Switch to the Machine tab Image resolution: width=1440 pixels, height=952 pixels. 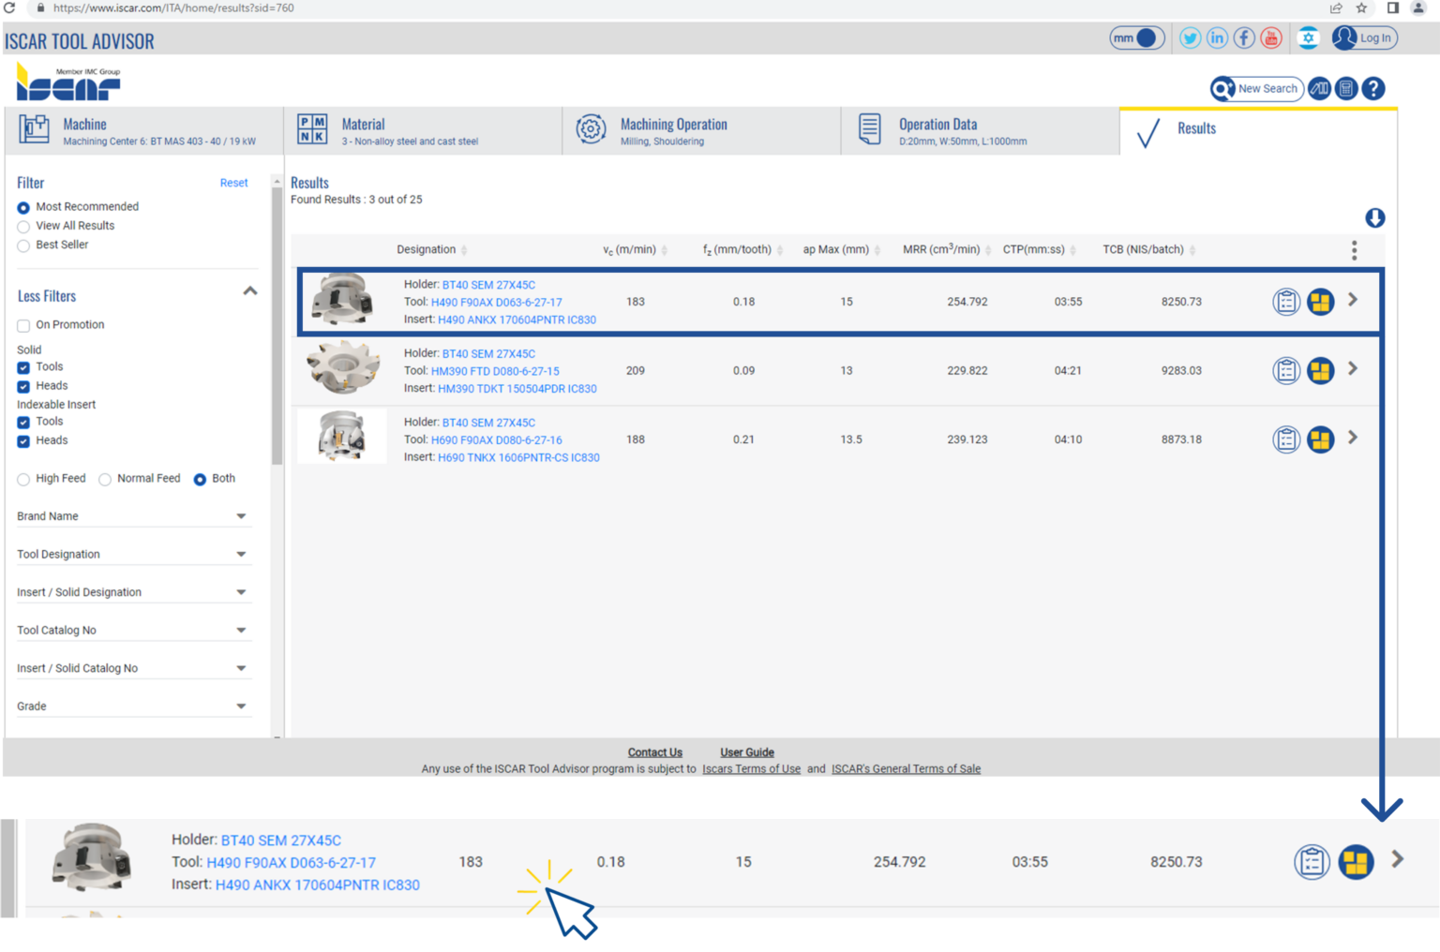141,130
